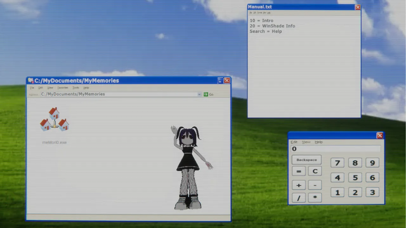Minimize the MyMemories explorer window
Screen dimensions: 406x228
(220, 81)
